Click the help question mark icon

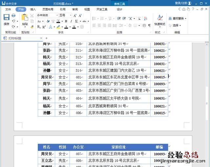(x=193, y=9)
